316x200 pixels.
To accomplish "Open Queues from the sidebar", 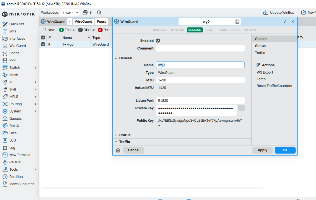I will 12,119.
